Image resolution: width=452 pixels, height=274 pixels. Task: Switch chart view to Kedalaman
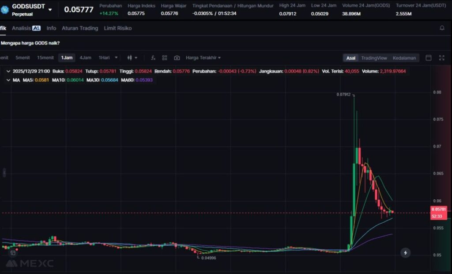(x=404, y=58)
